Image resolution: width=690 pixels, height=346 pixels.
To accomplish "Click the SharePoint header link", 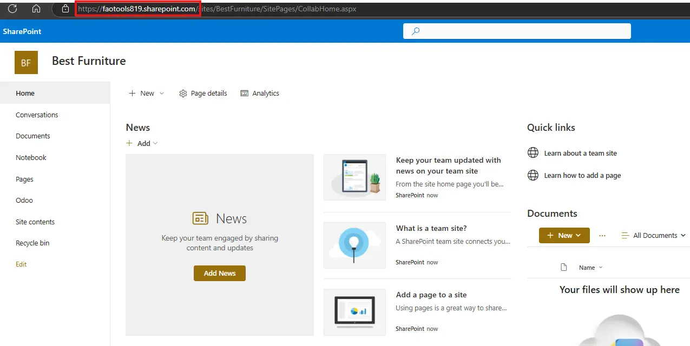I will [22, 31].
